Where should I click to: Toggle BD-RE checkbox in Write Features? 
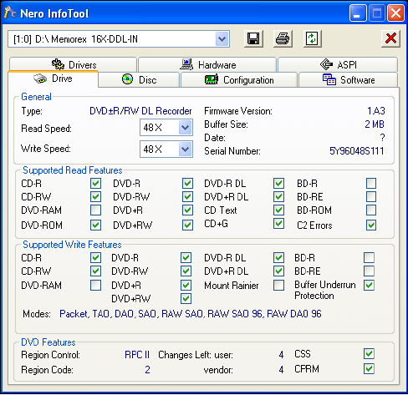point(369,271)
